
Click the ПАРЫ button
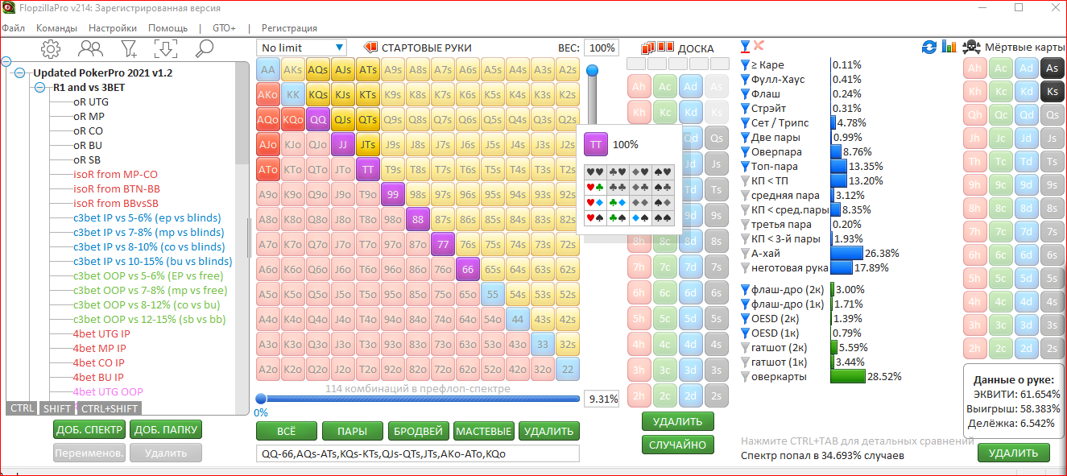click(x=352, y=431)
